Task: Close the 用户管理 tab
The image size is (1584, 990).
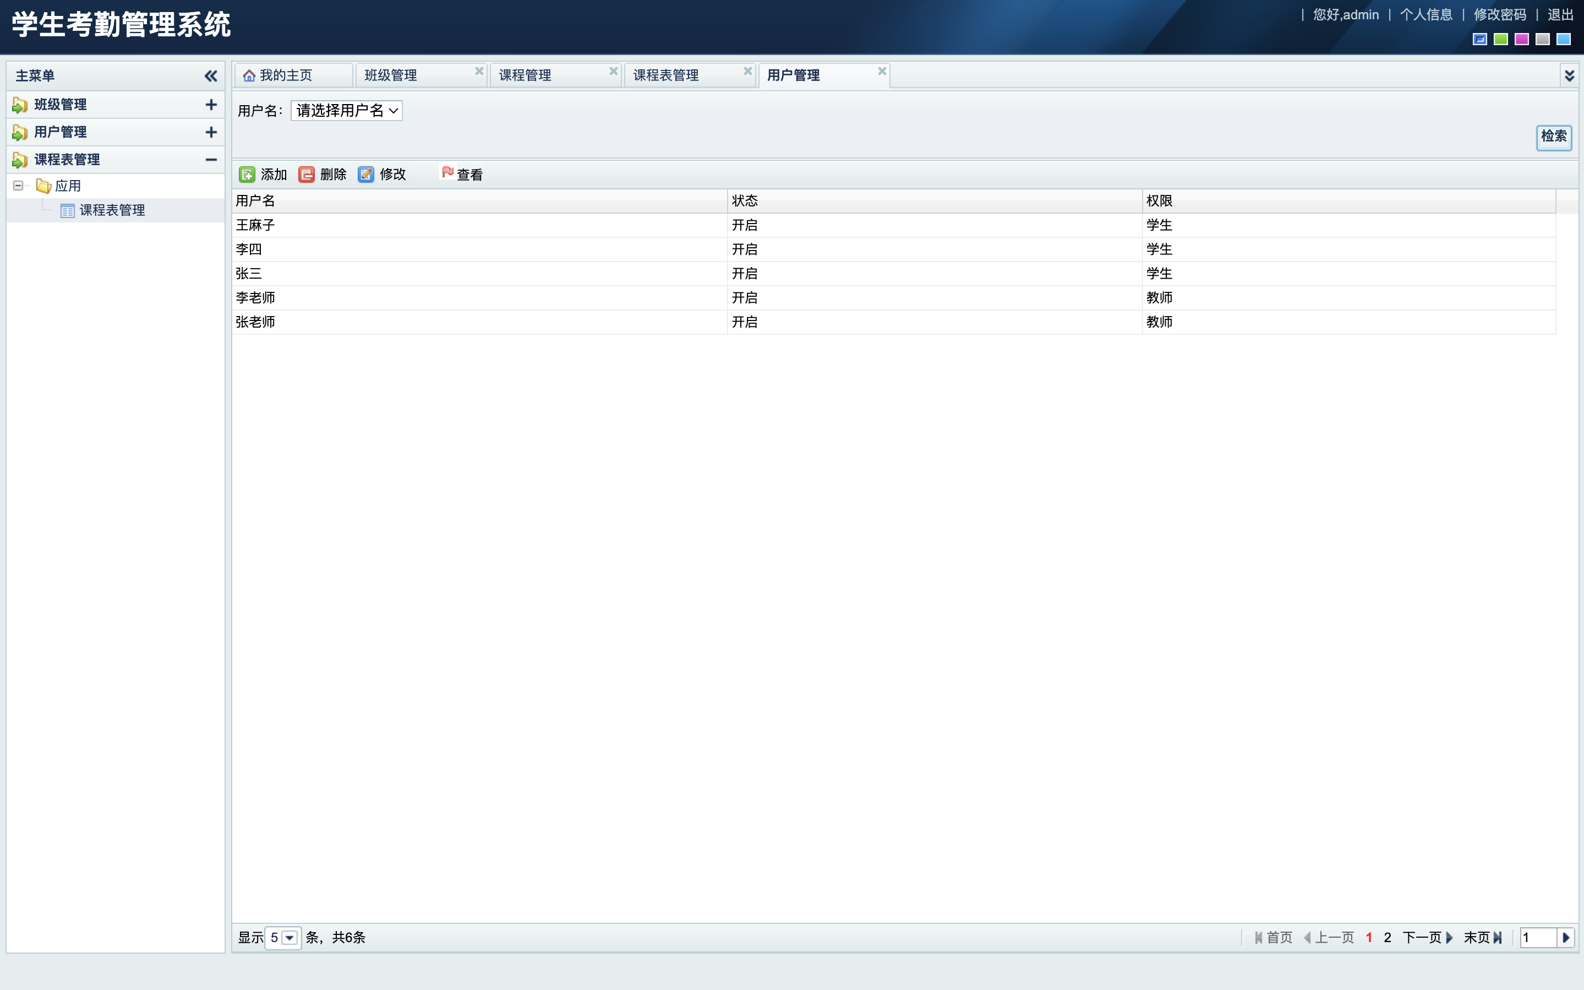Action: (881, 70)
